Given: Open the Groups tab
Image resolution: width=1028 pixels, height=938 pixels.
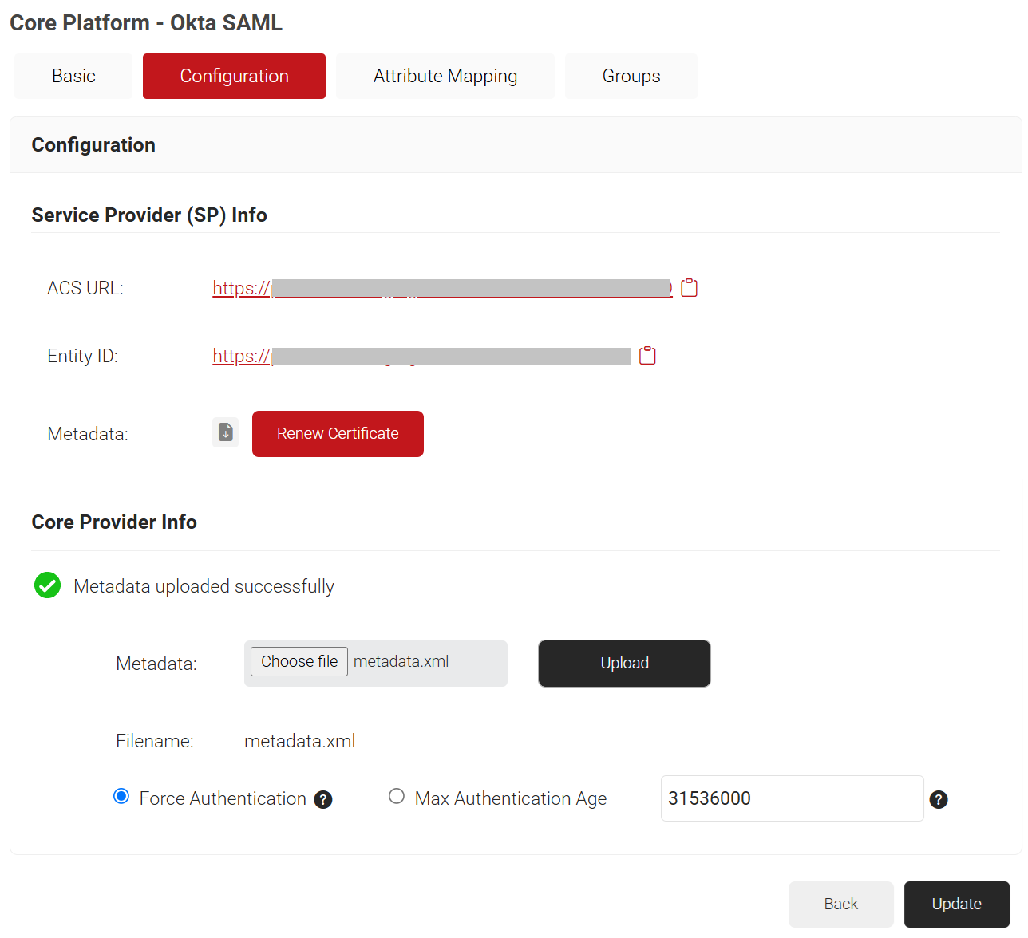Looking at the screenshot, I should (x=631, y=76).
